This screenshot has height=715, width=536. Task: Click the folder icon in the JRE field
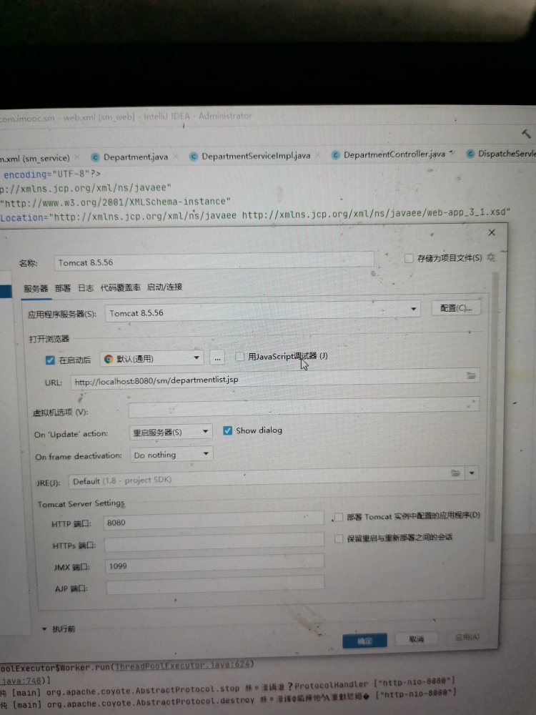click(455, 473)
